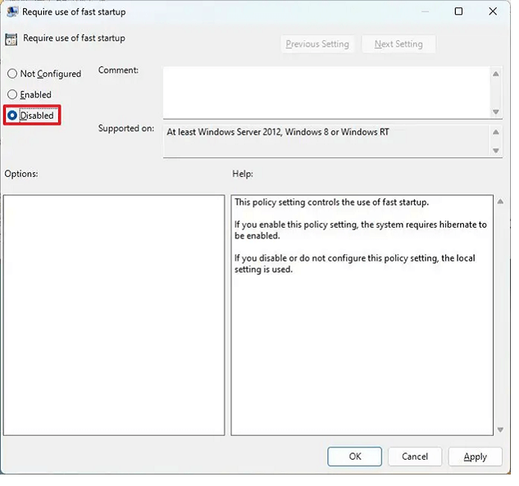Viewport: 519px width, 486px height.
Task: Click inside the empty Options pane
Action: [x=114, y=315]
